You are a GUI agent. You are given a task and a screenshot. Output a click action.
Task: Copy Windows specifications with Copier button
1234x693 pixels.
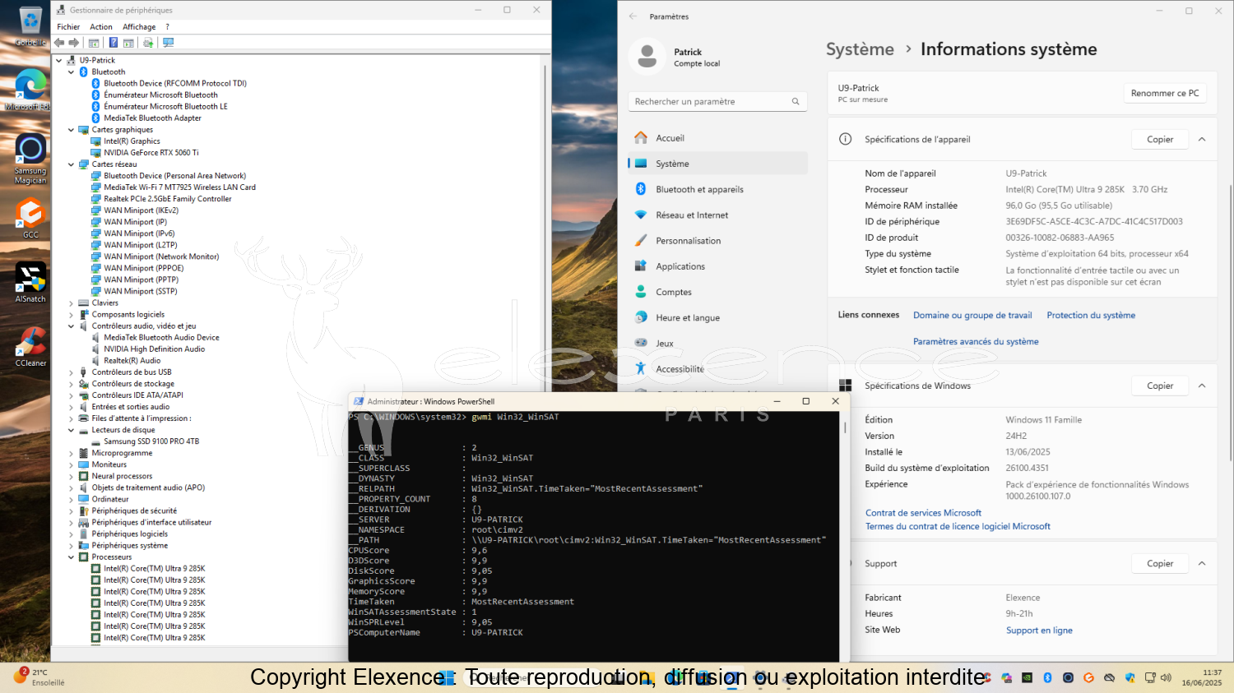(x=1160, y=386)
